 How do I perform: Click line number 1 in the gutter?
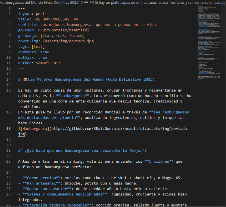pyautogui.click(x=9, y=8)
